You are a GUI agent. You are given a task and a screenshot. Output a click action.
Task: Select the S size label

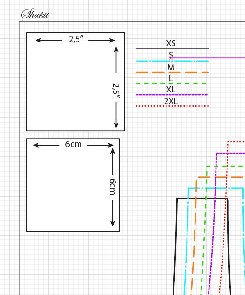tap(171, 54)
